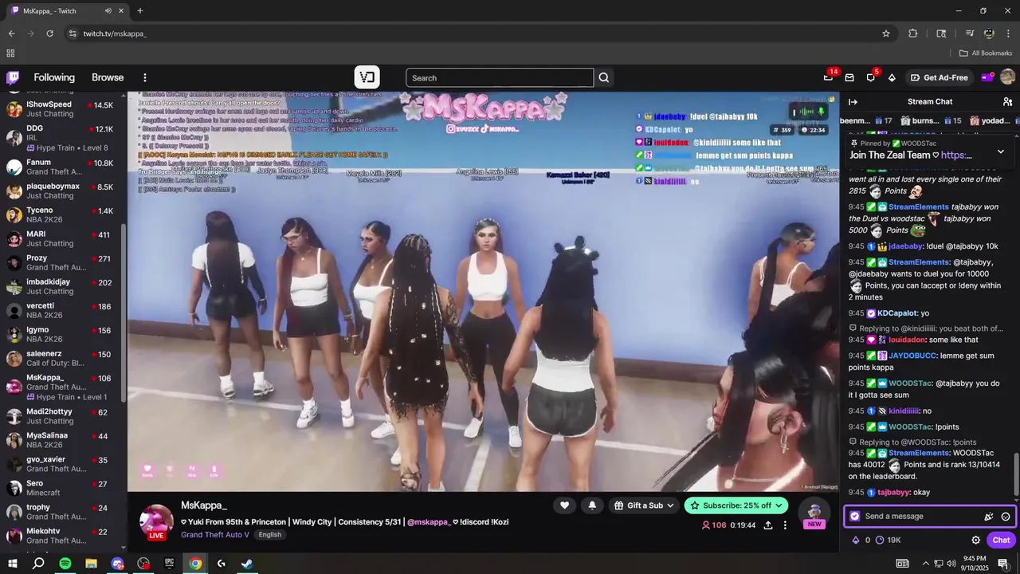Go to the Twitch home logo
1020x574 pixels.
(x=13, y=77)
